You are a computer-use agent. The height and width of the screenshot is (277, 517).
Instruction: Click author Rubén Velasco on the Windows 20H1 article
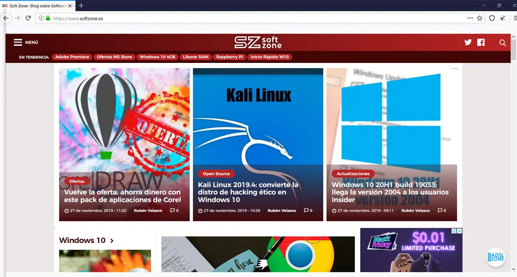415,211
